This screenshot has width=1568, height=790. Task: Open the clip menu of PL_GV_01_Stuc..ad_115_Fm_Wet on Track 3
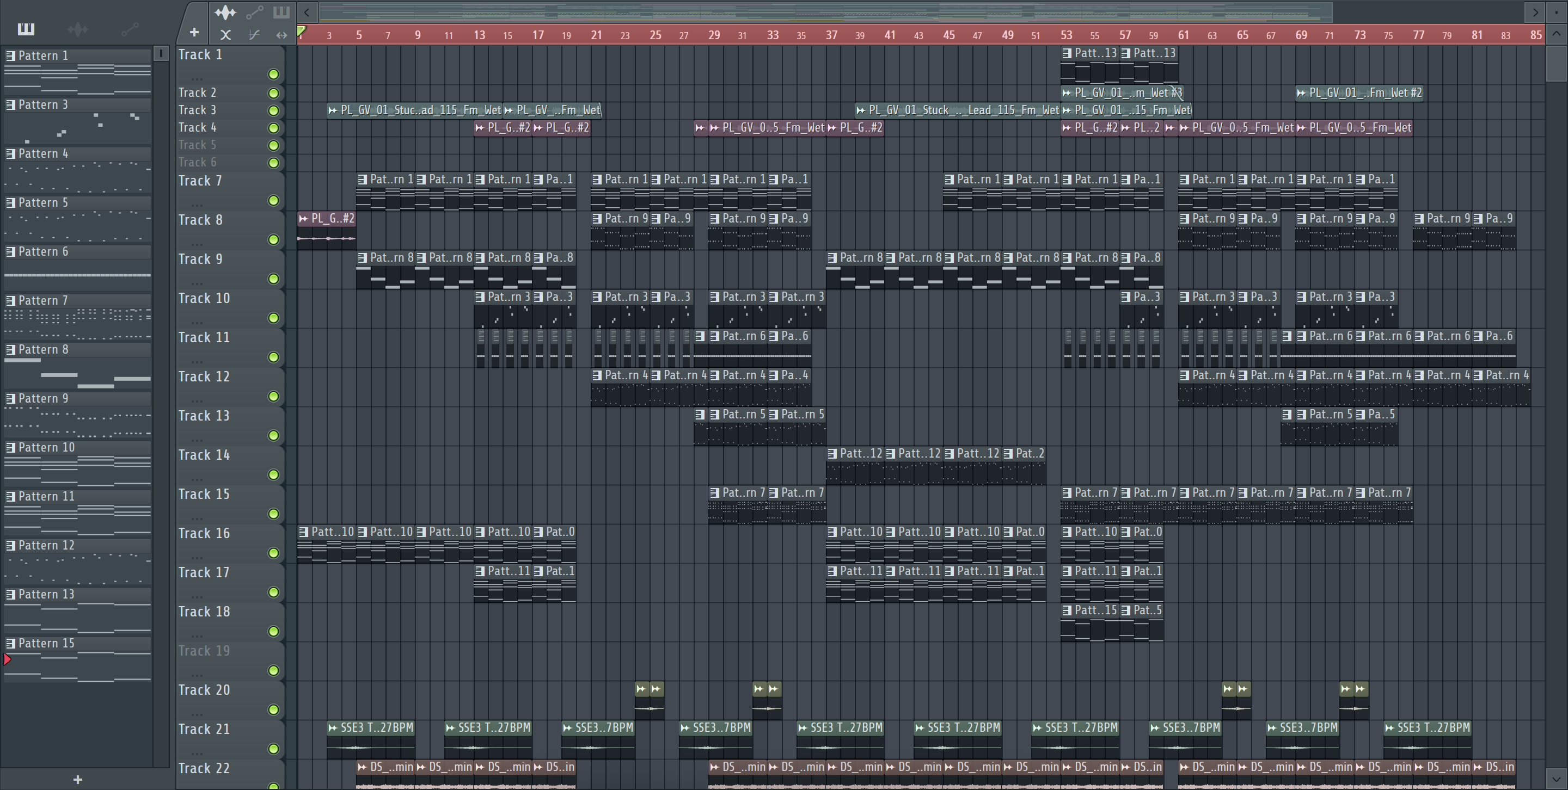pyautogui.click(x=332, y=110)
